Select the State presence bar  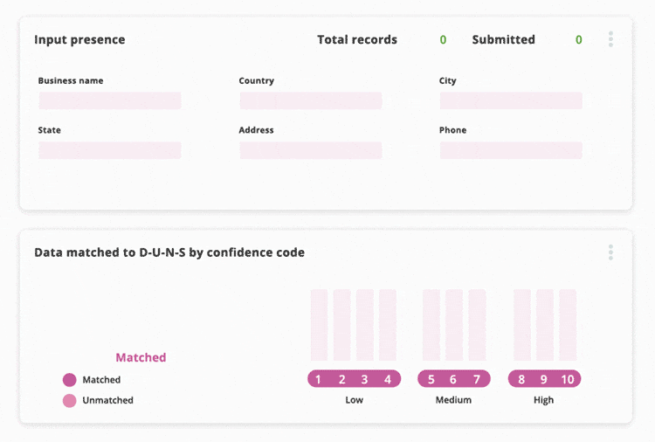click(109, 150)
